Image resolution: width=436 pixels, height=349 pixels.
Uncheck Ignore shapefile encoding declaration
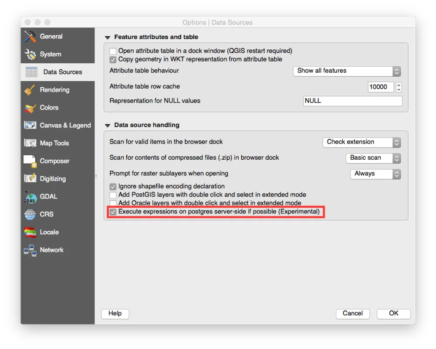[113, 187]
